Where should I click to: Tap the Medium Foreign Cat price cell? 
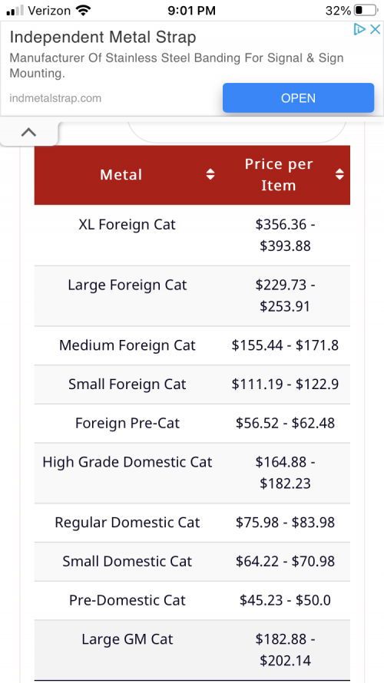[x=286, y=346]
